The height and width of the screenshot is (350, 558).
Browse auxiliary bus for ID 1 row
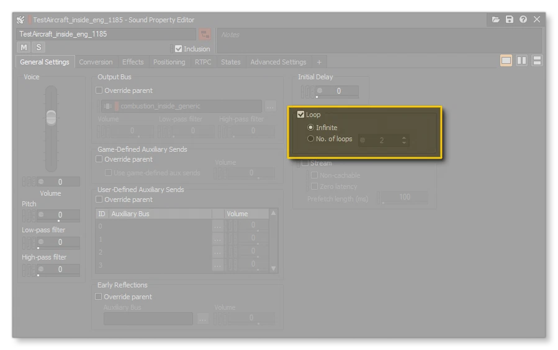pos(217,239)
